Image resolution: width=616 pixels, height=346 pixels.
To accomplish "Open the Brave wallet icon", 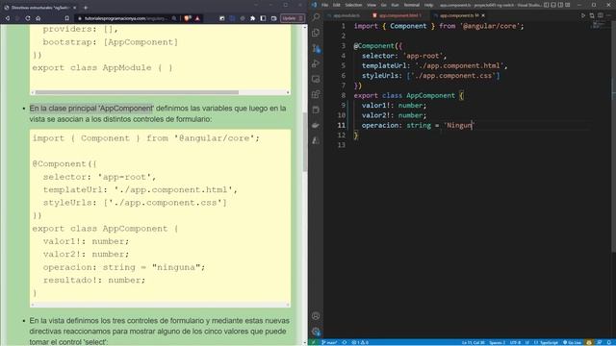I will [273, 18].
